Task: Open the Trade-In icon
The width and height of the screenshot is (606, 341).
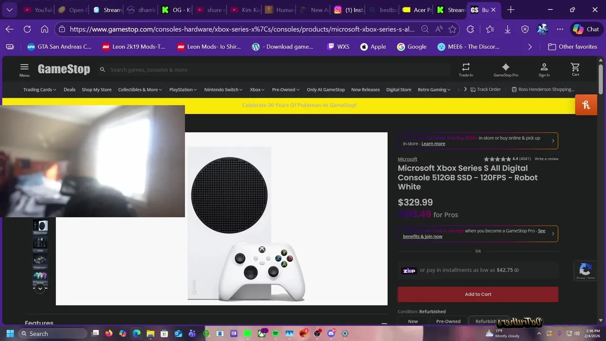Action: [x=466, y=70]
